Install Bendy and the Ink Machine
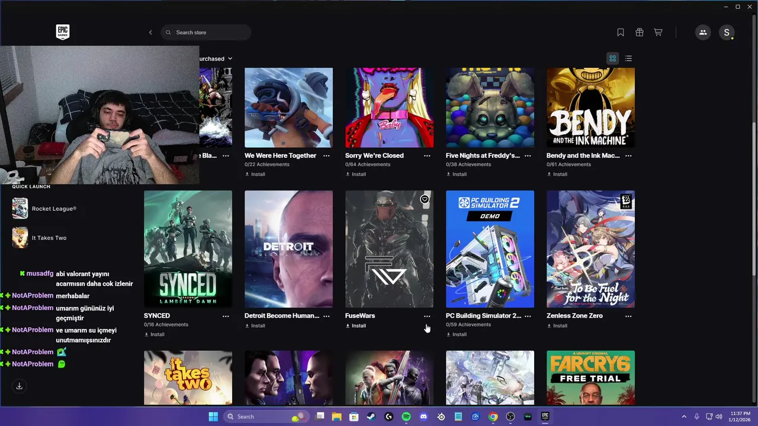The image size is (758, 426). point(557,174)
